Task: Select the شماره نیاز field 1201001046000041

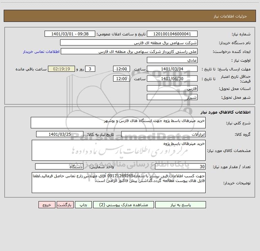Action: pos(172,34)
